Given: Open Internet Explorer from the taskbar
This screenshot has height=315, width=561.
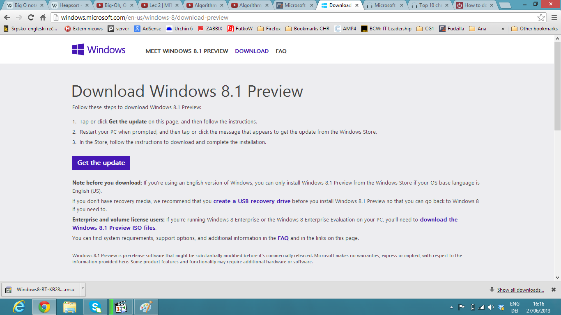Looking at the screenshot, I should click(18, 307).
